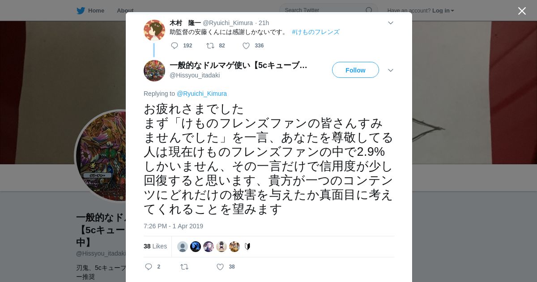Retweet the Ryuichi_Kimura tweet with 82 retweets

(210, 46)
